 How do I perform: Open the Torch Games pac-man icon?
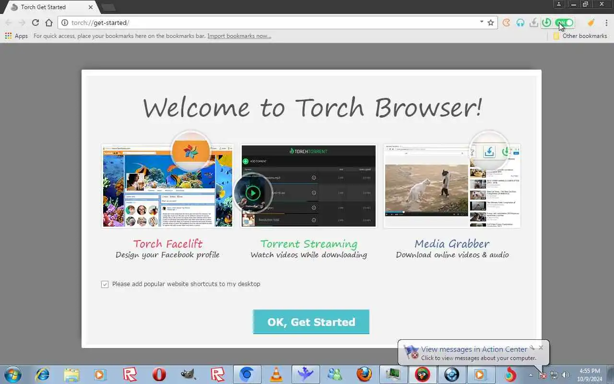[x=507, y=23]
